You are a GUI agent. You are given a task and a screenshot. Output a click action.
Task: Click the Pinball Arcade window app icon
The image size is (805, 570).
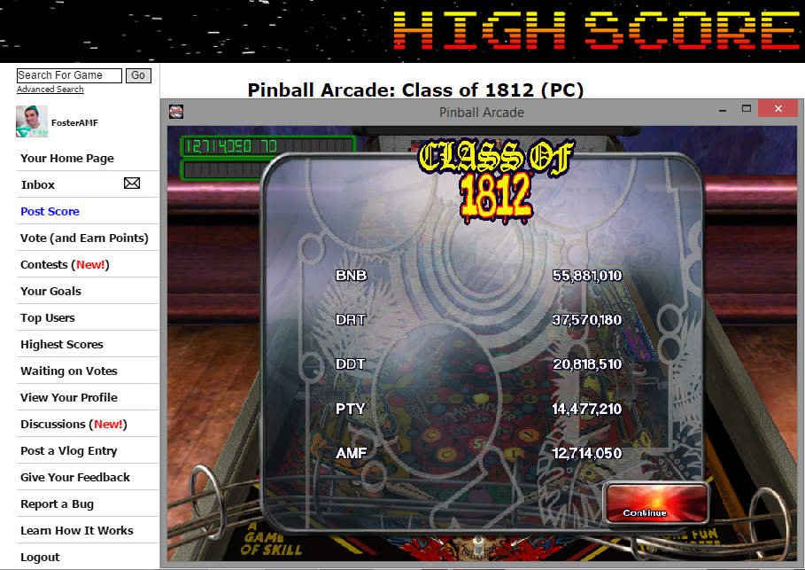pyautogui.click(x=176, y=112)
